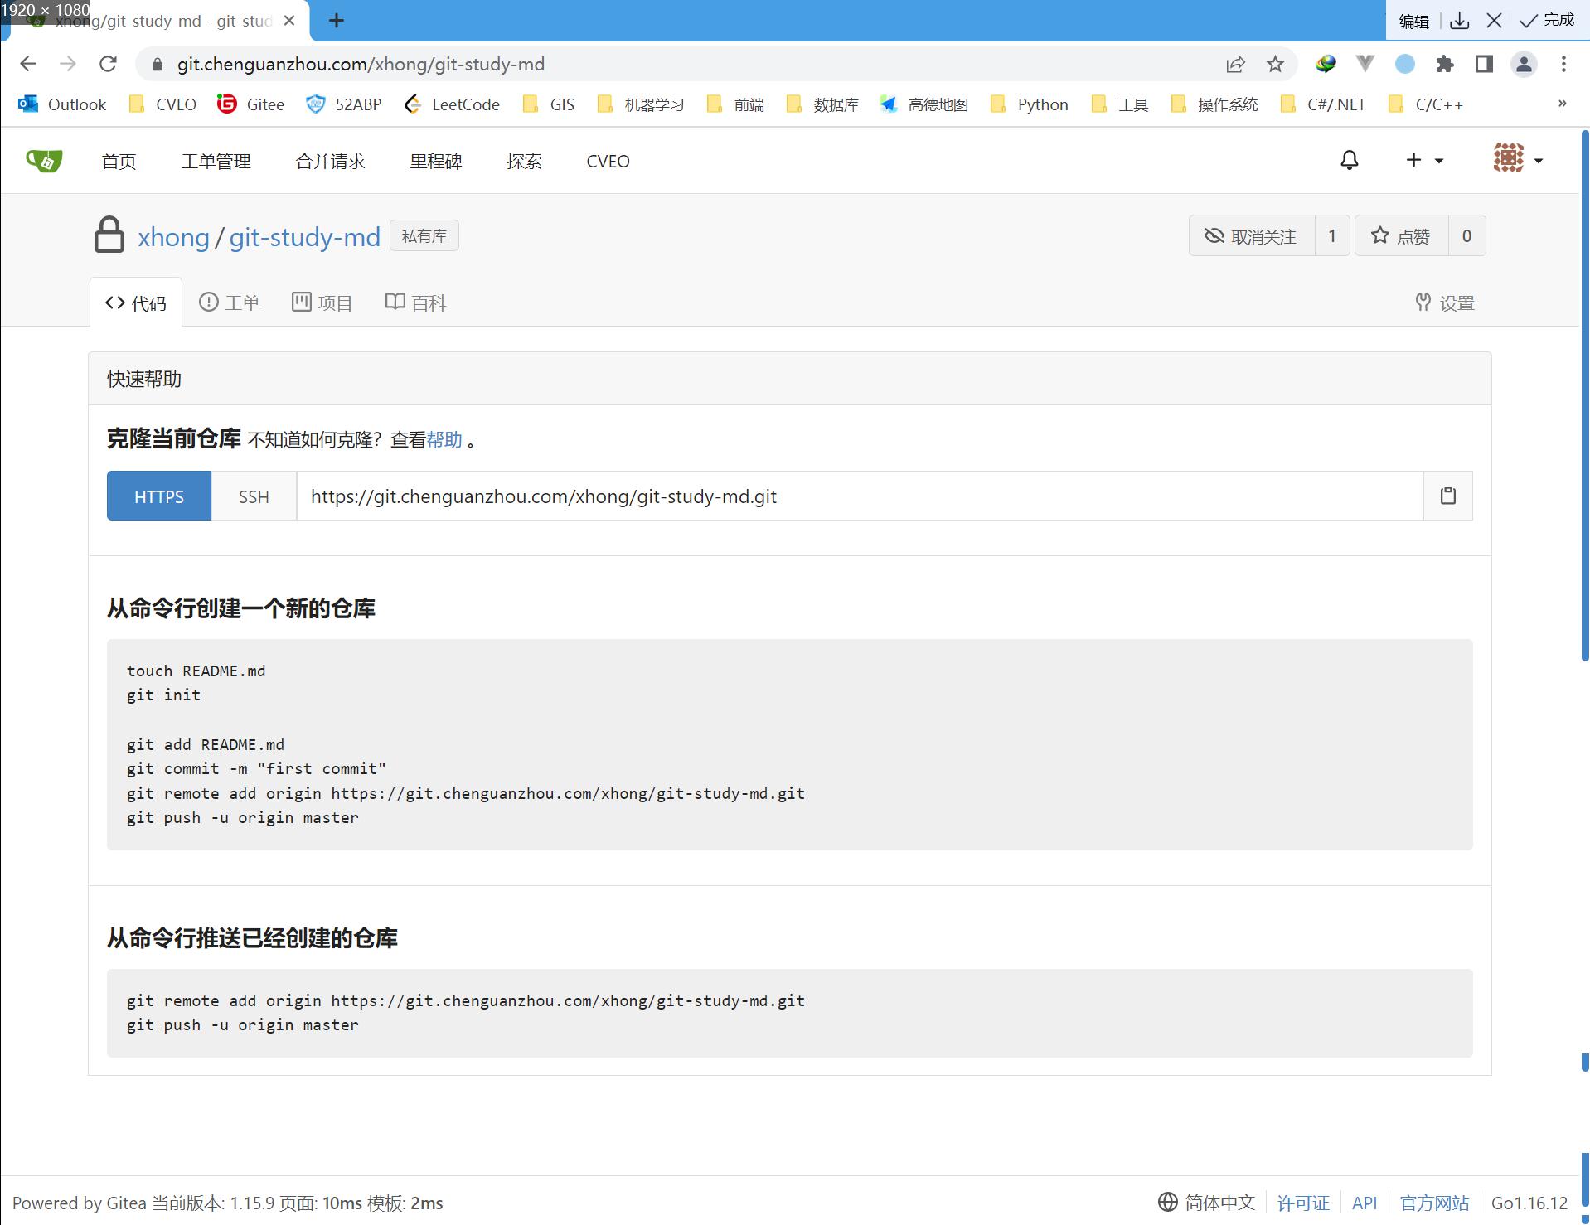
Task: Select the HTTPS clone protocol
Action: coord(159,496)
